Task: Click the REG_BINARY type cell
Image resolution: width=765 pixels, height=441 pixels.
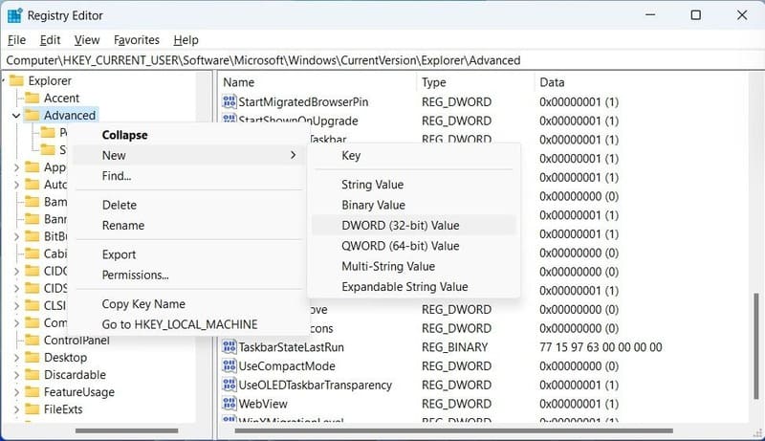Action: (x=455, y=347)
